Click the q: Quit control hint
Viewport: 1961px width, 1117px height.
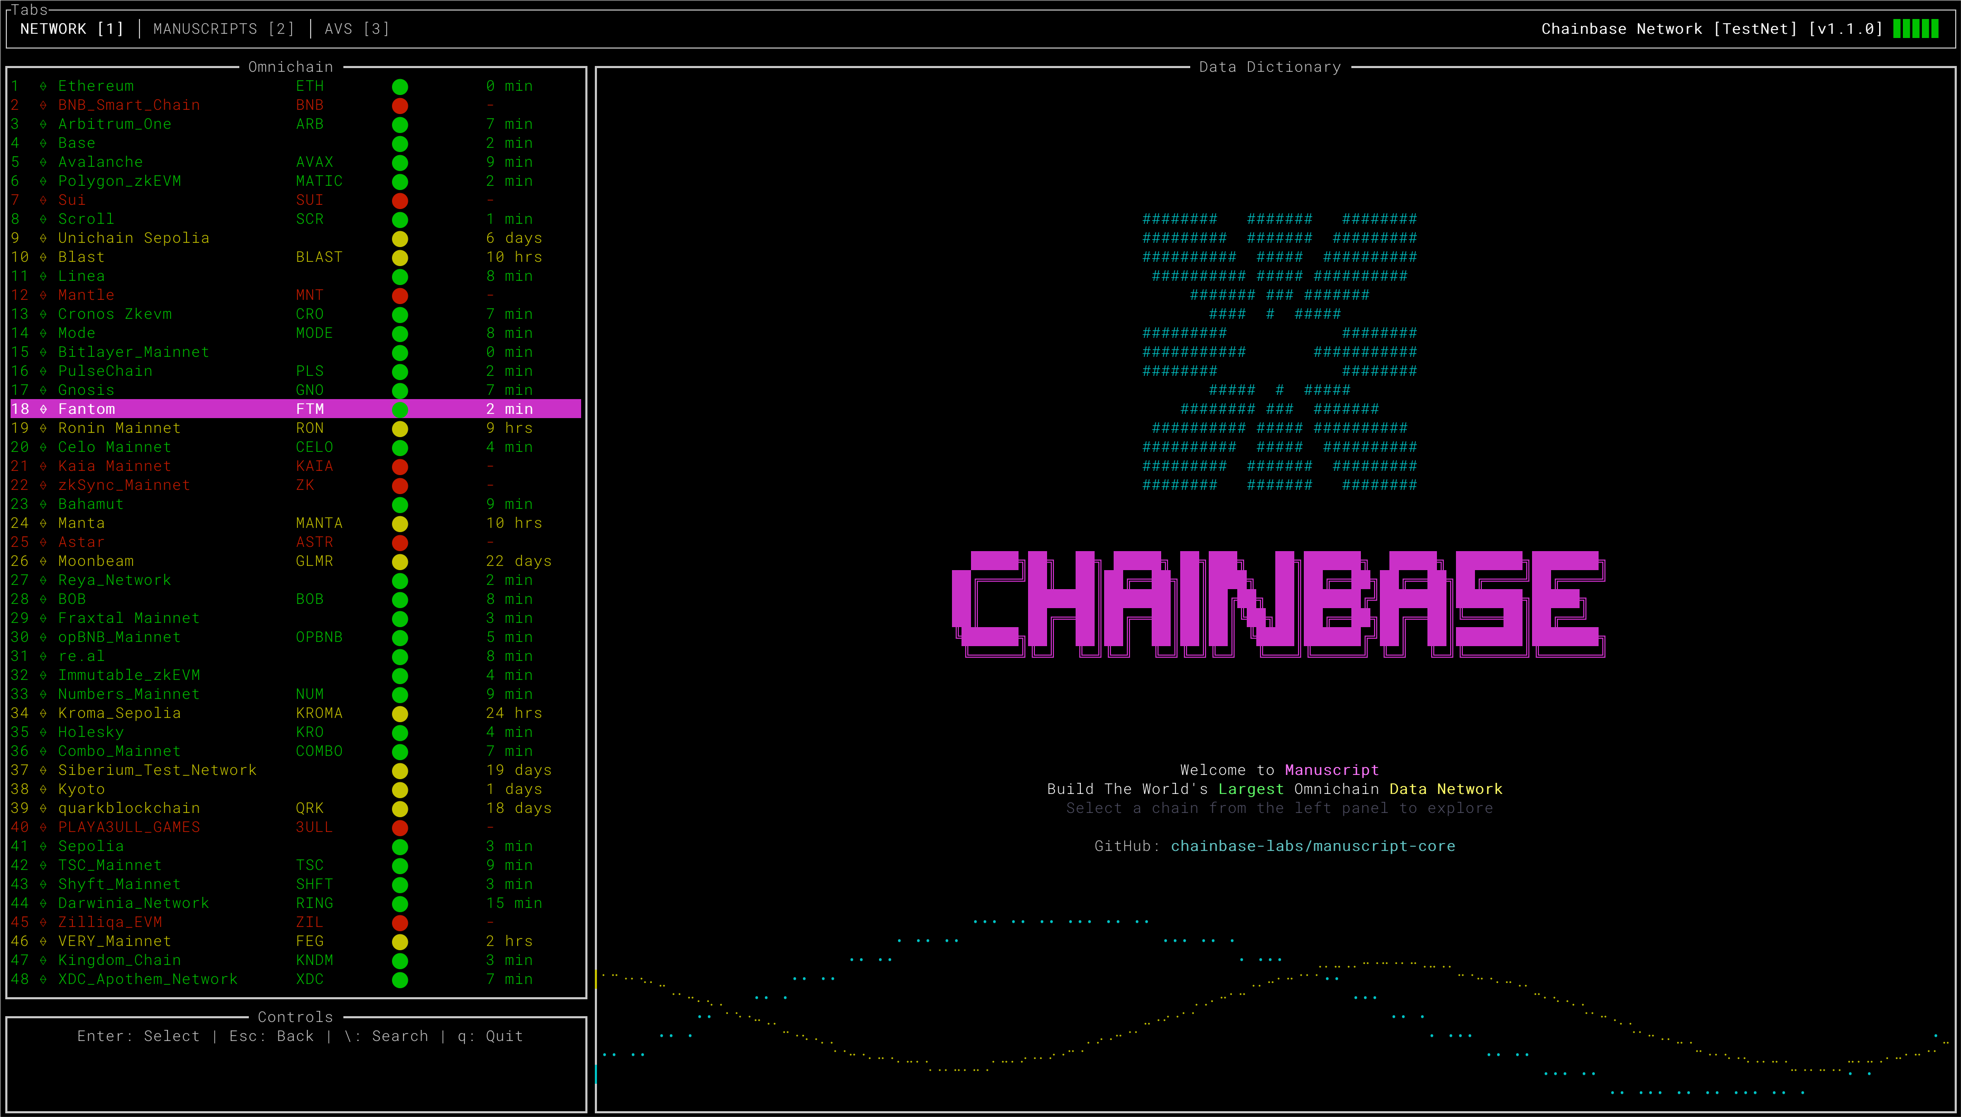click(x=490, y=1036)
